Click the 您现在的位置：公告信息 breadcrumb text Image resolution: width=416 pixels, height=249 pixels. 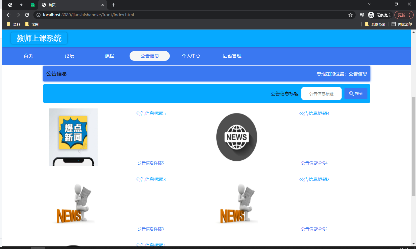342,74
